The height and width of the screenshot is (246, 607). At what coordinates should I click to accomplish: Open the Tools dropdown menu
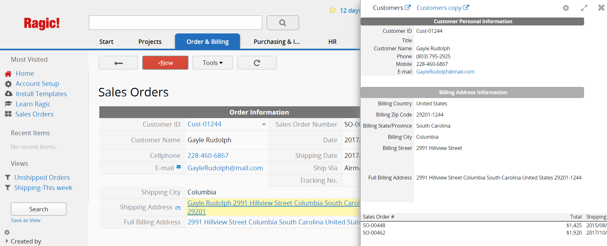(213, 63)
